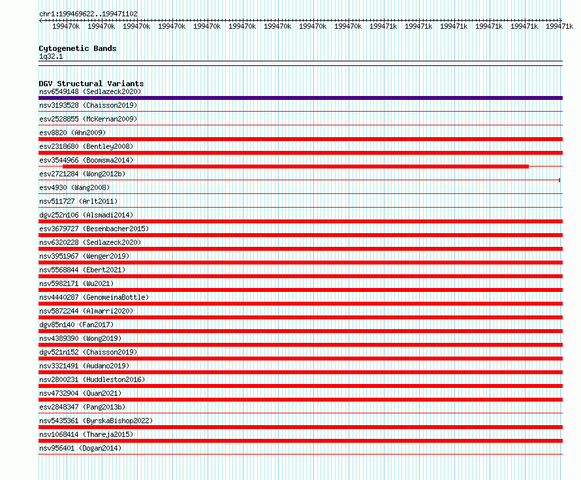This screenshot has height=480, width=581.
Task: Click nsv4389390 (Wong2019) label
Action: [80, 338]
